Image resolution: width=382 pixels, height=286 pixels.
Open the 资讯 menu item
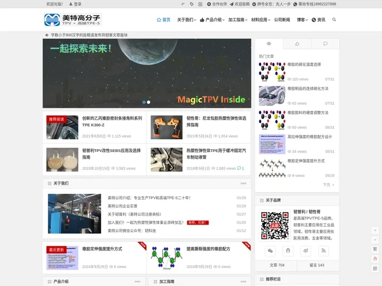(x=318, y=20)
